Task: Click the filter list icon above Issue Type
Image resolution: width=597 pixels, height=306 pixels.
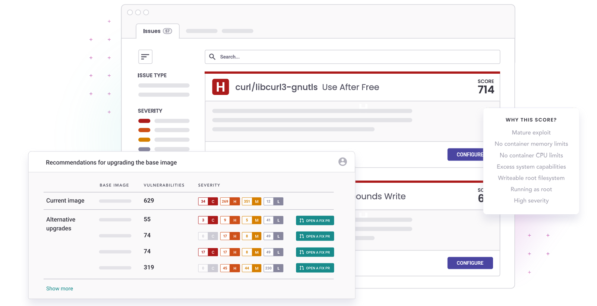Action: (x=145, y=57)
